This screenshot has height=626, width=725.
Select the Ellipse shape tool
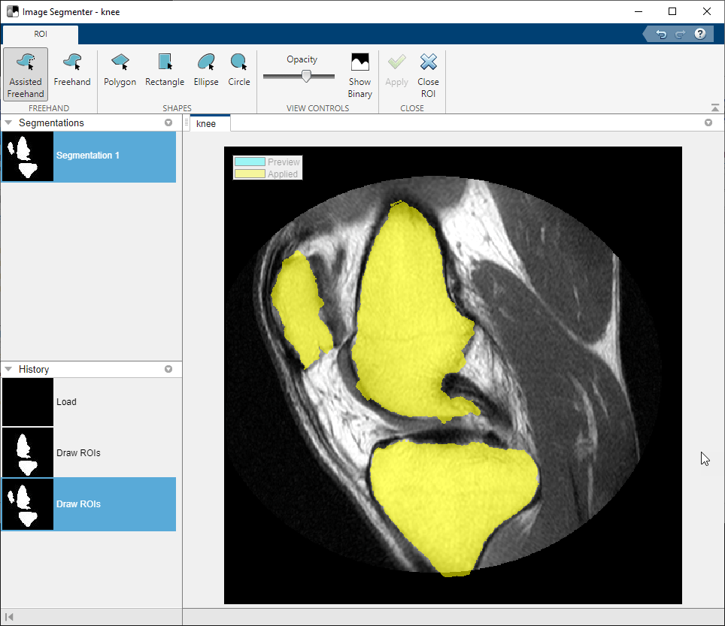pyautogui.click(x=206, y=70)
